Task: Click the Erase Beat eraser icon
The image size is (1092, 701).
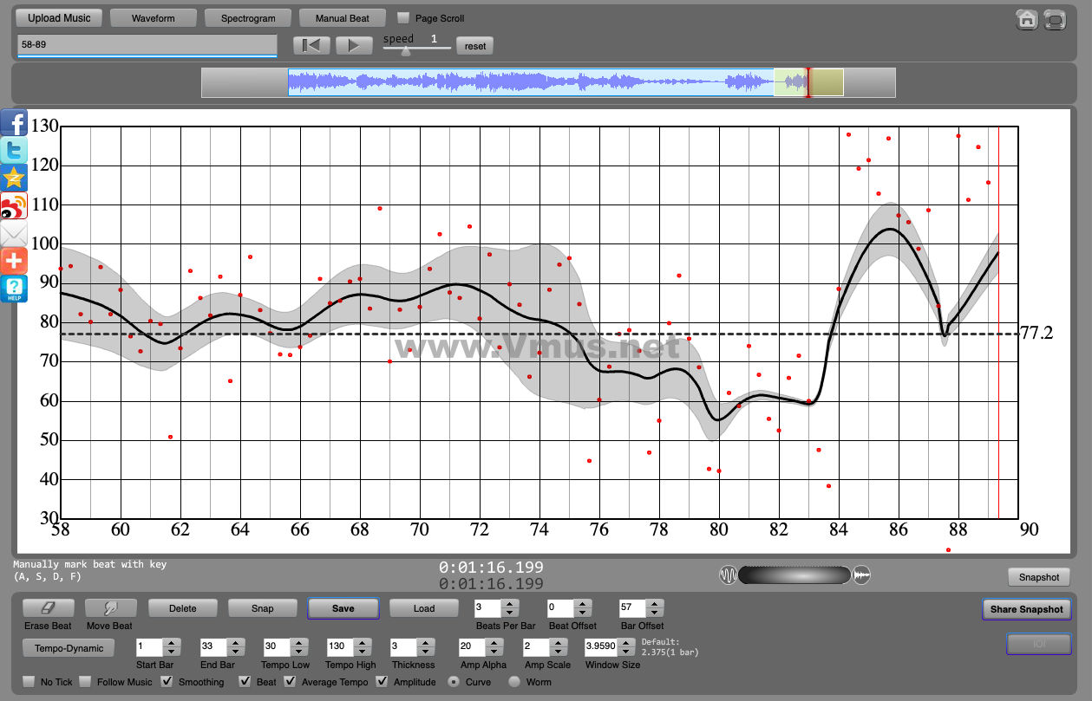Action: click(x=48, y=608)
